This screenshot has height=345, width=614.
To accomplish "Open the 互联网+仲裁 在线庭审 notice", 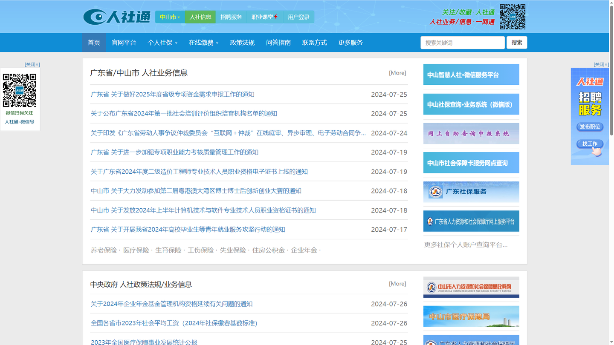I will click(228, 133).
